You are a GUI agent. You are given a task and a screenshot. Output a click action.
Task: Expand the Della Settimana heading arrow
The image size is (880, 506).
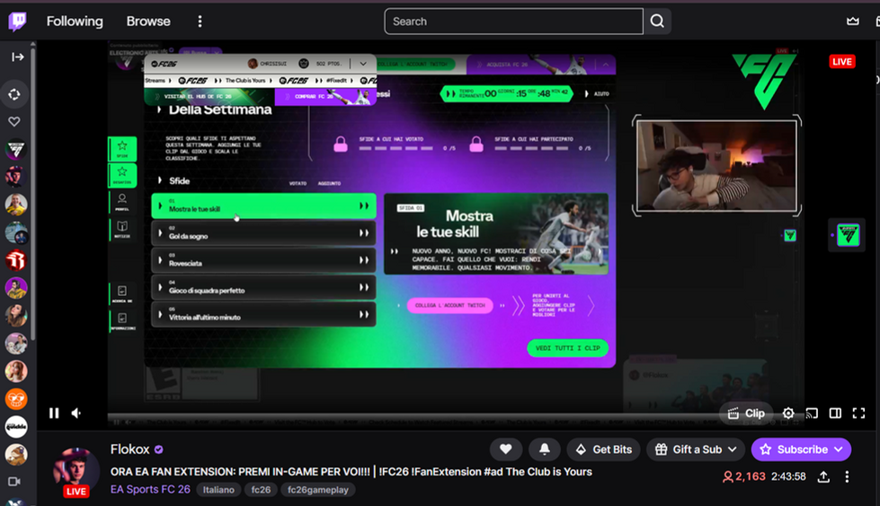(159, 109)
